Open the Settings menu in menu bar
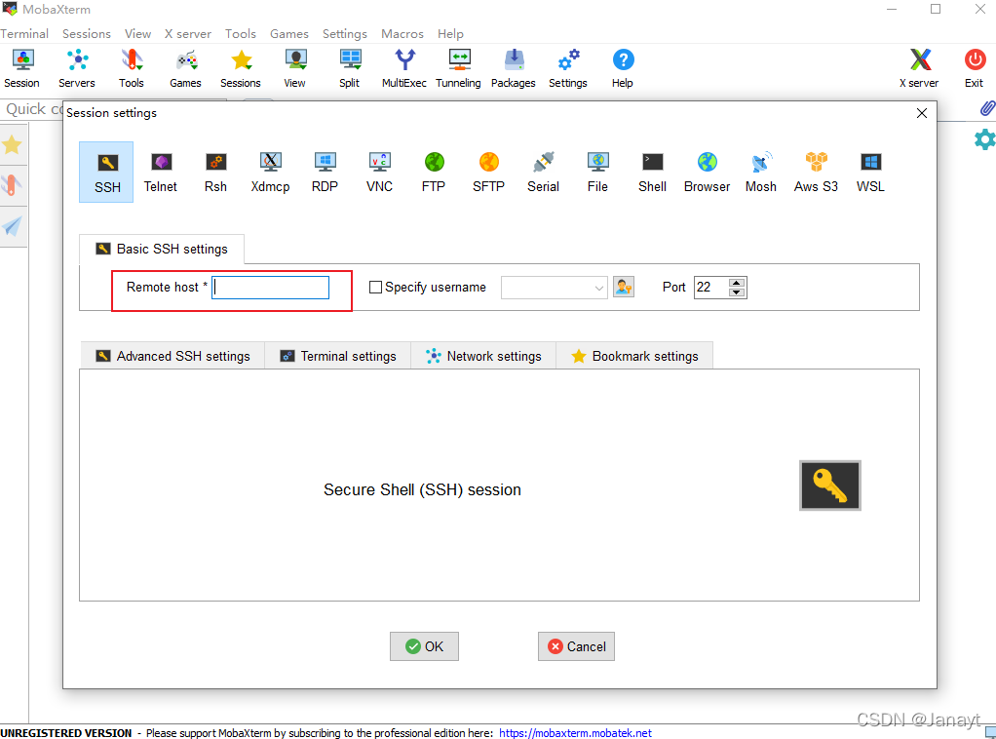The image size is (996, 739). tap(345, 34)
